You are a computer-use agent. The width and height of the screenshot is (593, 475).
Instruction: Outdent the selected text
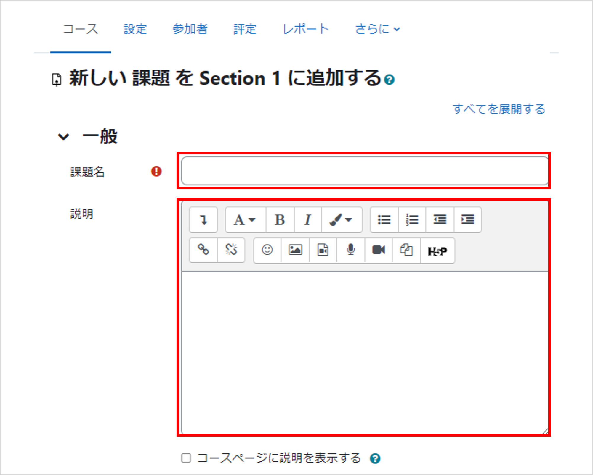click(x=440, y=220)
